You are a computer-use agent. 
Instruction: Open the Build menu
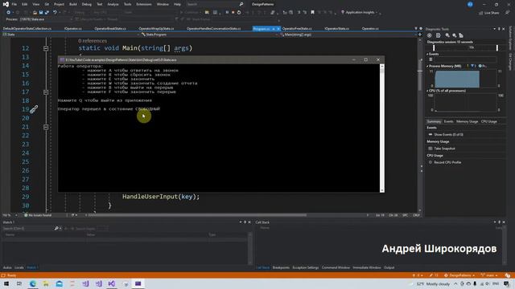pyautogui.click(x=73, y=4)
